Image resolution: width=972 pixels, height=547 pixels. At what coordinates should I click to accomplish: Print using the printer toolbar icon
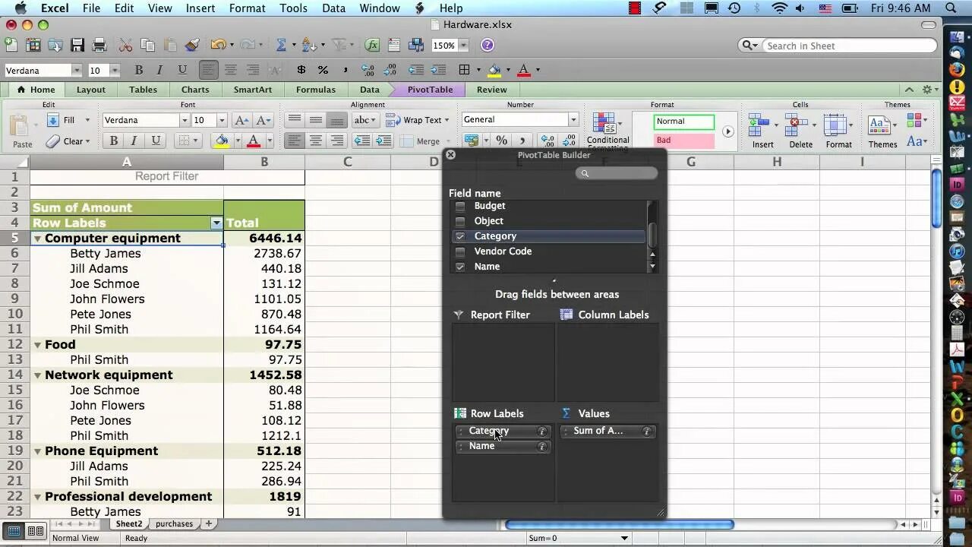coord(99,46)
